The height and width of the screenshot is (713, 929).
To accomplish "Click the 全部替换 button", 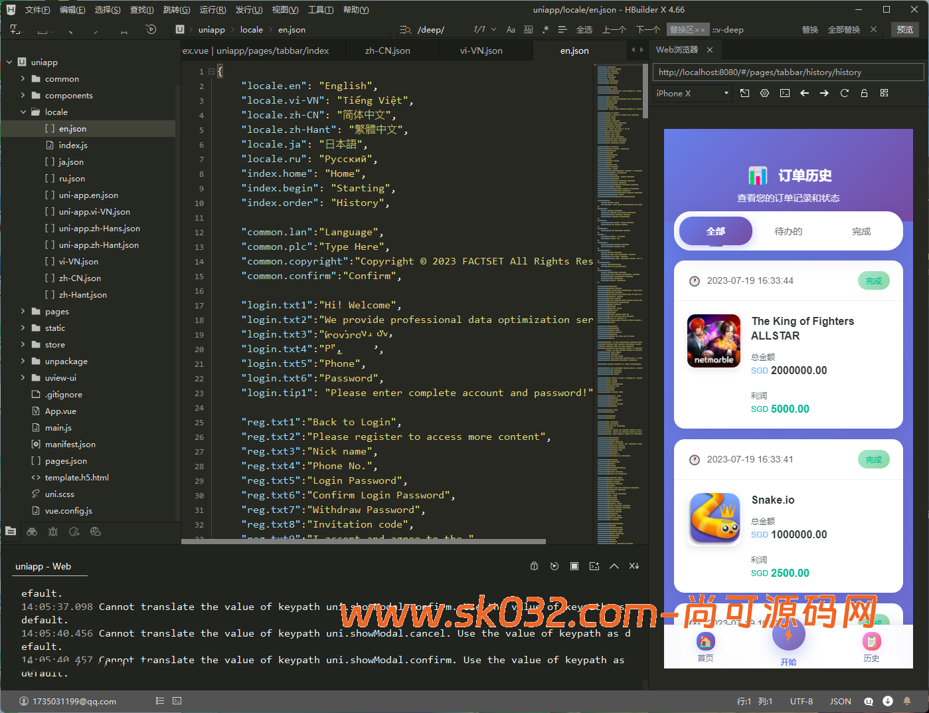I will point(843,30).
